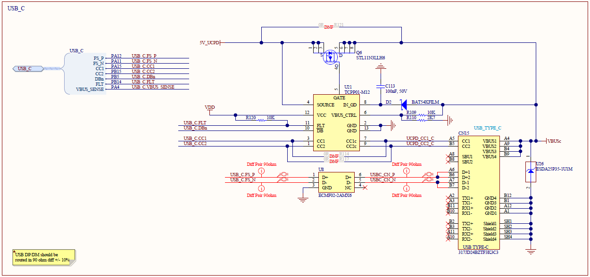The width and height of the screenshot is (590, 277).
Task: Click the VBUSc net label near CN15
Action: coord(556,140)
